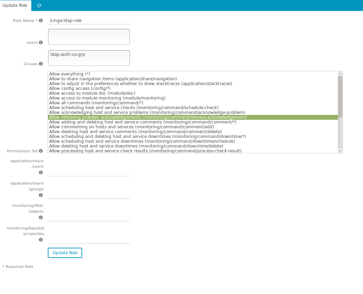Click info icon next to Groups label
Image resolution: width=363 pixels, height=294 pixels.
pos(41,64)
